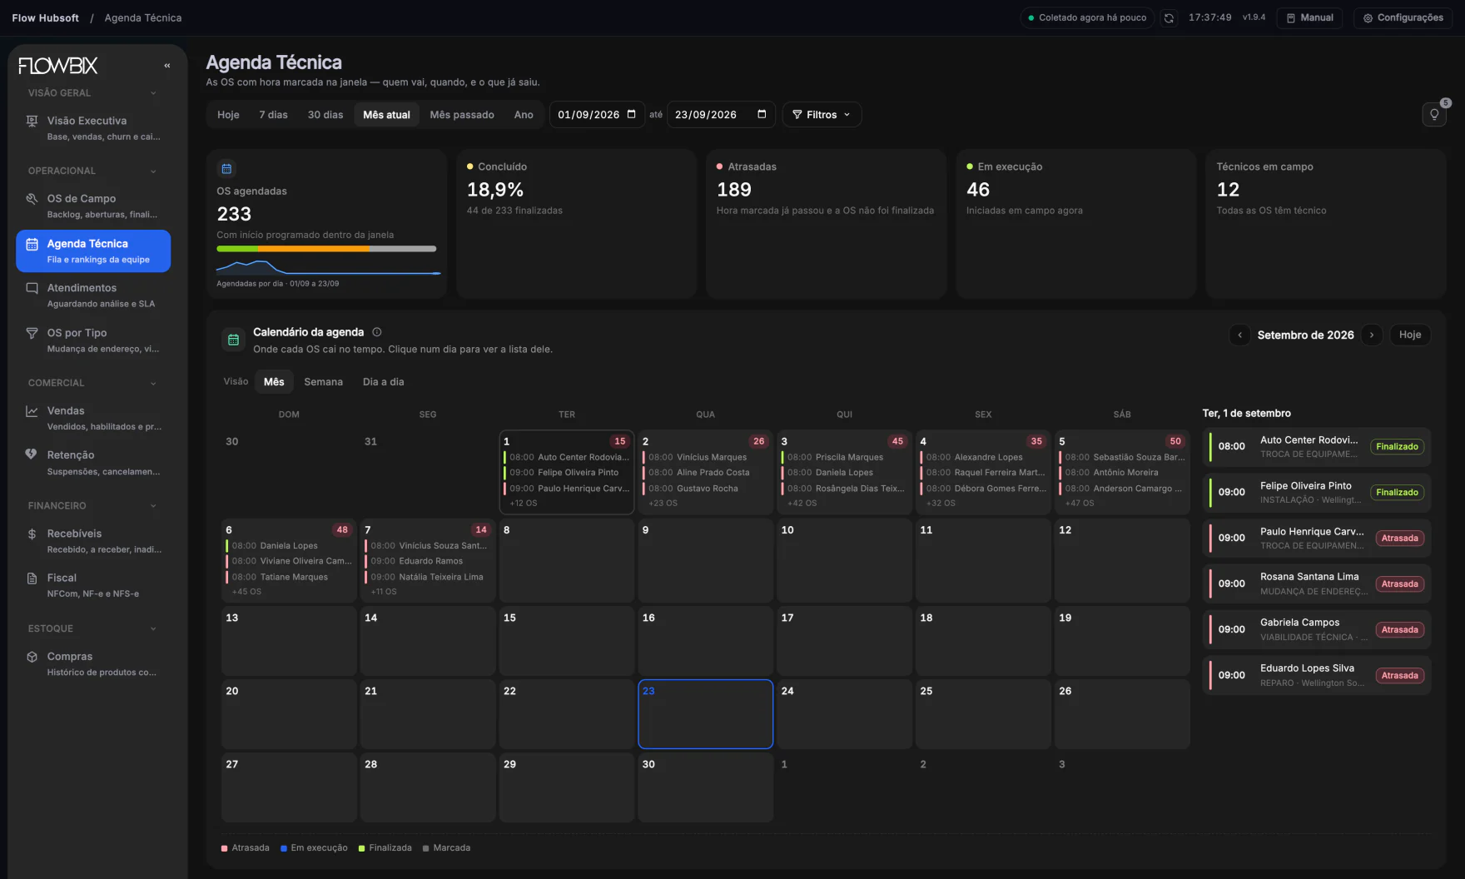1465x879 pixels.
Task: Collapse the ESTOQUE section
Action: [x=153, y=629]
